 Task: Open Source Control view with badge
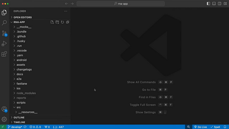coord(4,33)
